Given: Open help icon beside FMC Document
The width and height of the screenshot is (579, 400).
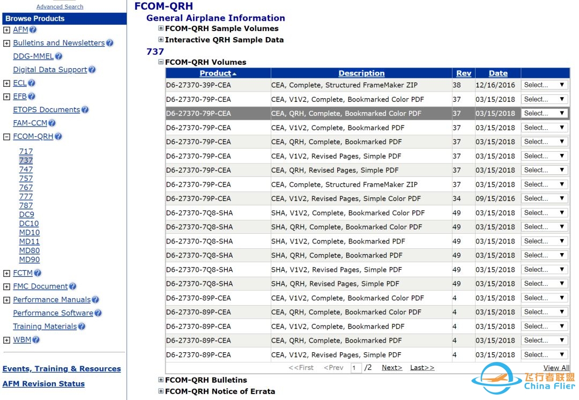Looking at the screenshot, I should (72, 286).
